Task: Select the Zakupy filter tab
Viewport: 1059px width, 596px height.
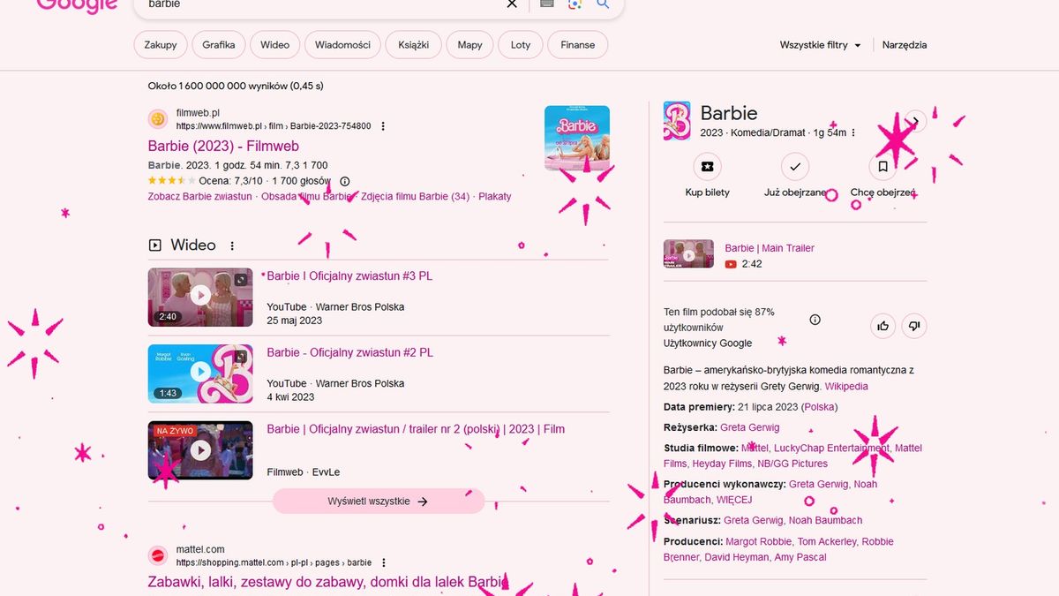Action: pyautogui.click(x=161, y=45)
